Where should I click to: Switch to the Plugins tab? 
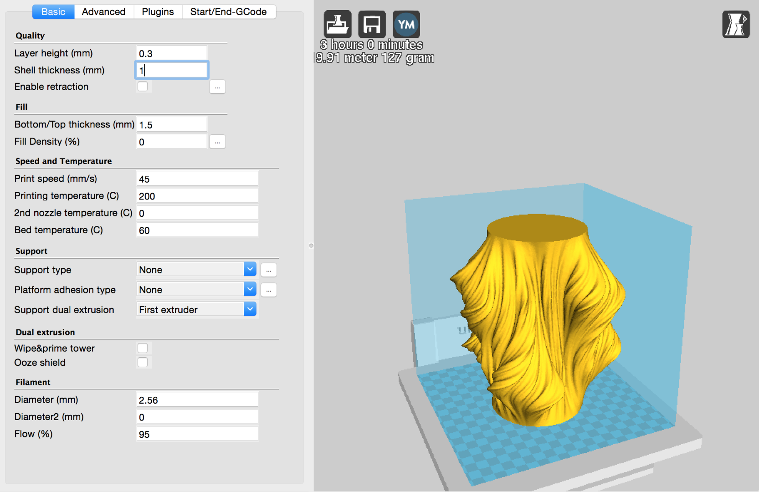[158, 12]
